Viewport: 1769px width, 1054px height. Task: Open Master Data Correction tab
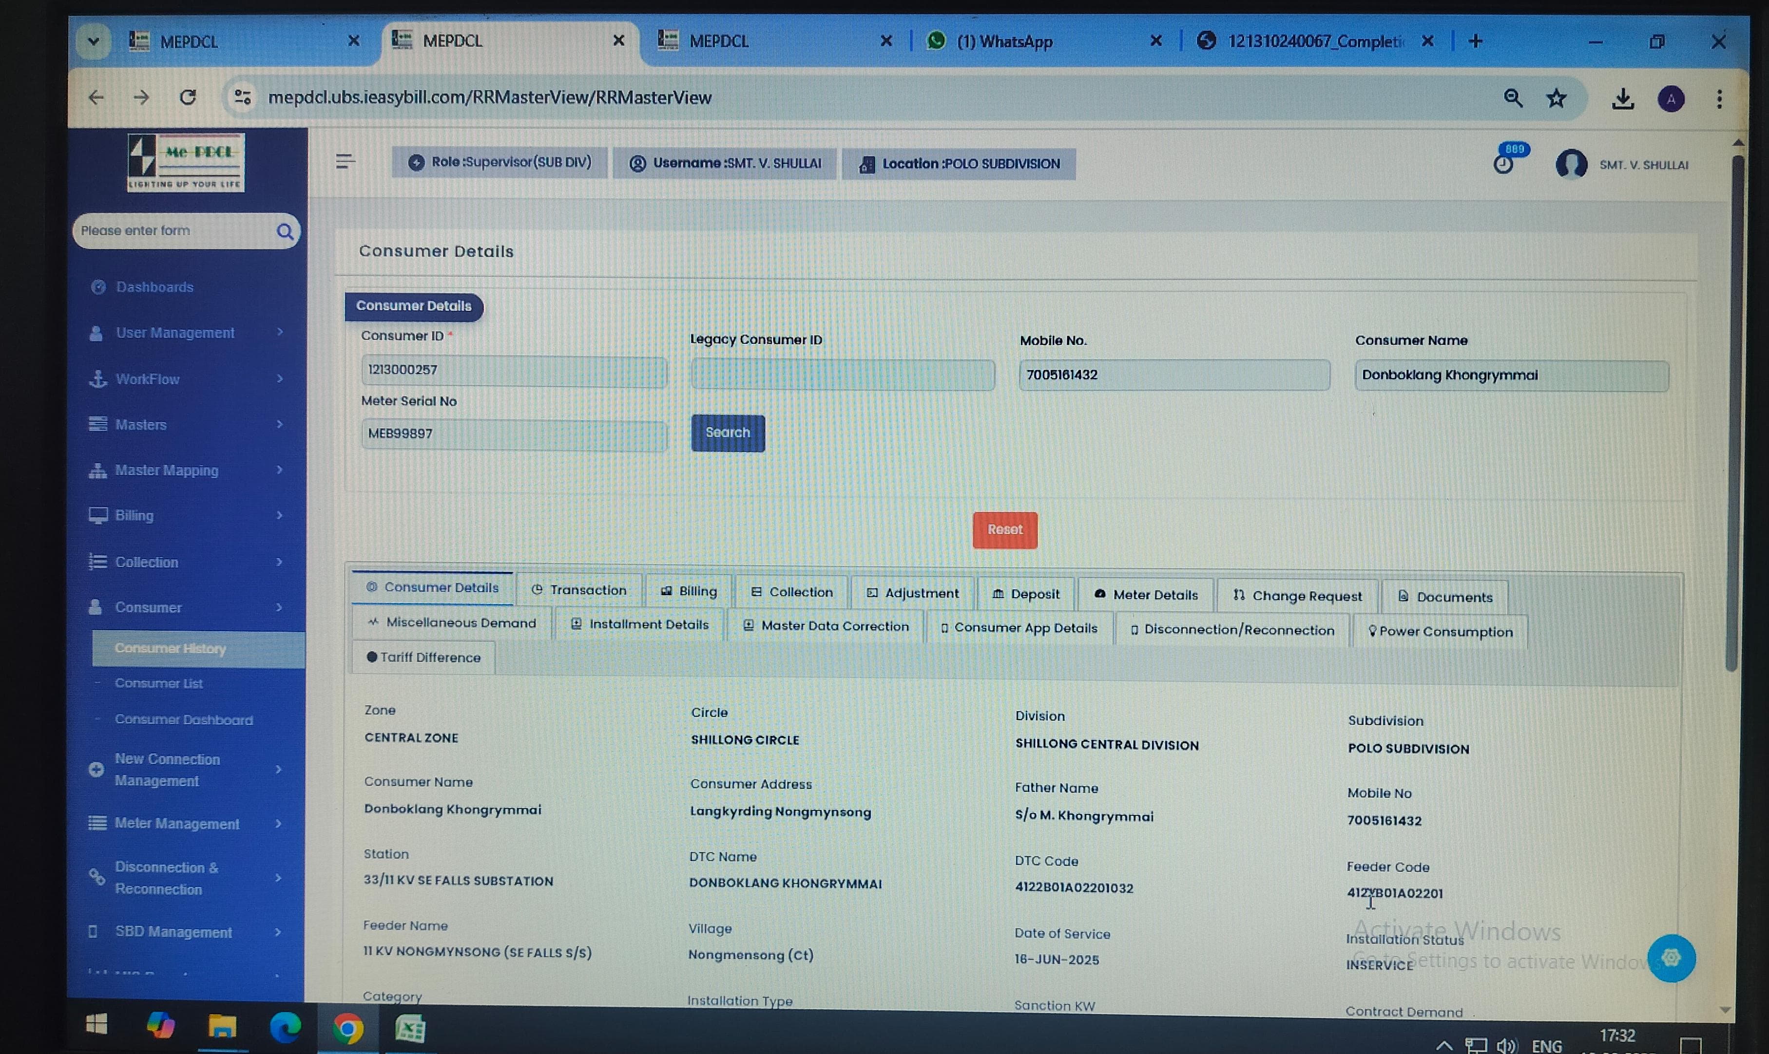(x=826, y=626)
